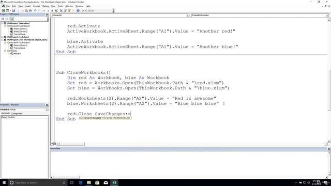Open the View menu
Viewport: 331px width, 186px height.
click(x=21, y=6)
